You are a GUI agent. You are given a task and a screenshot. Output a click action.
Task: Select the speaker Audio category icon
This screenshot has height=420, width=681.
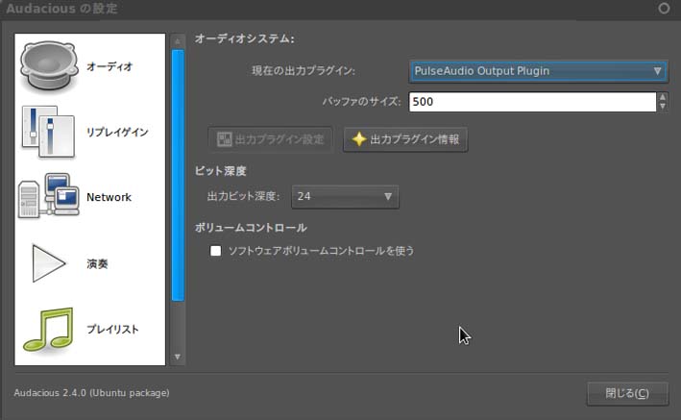(x=49, y=66)
